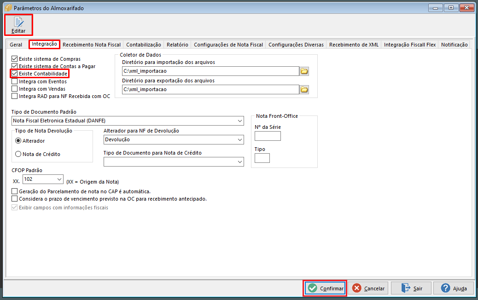Click the Sair button
The width and height of the screenshot is (478, 300).
click(411, 288)
